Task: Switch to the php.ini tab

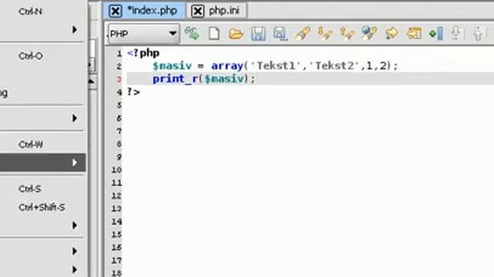Action: (217, 11)
